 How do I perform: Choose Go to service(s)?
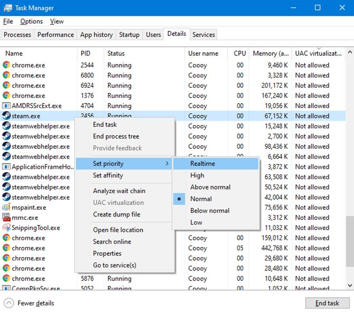pyautogui.click(x=125, y=265)
